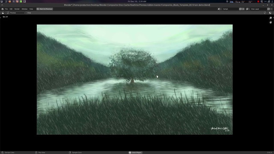Open the editor type dropdown
Viewport: 274px width, 154px height.
click(3, 13)
